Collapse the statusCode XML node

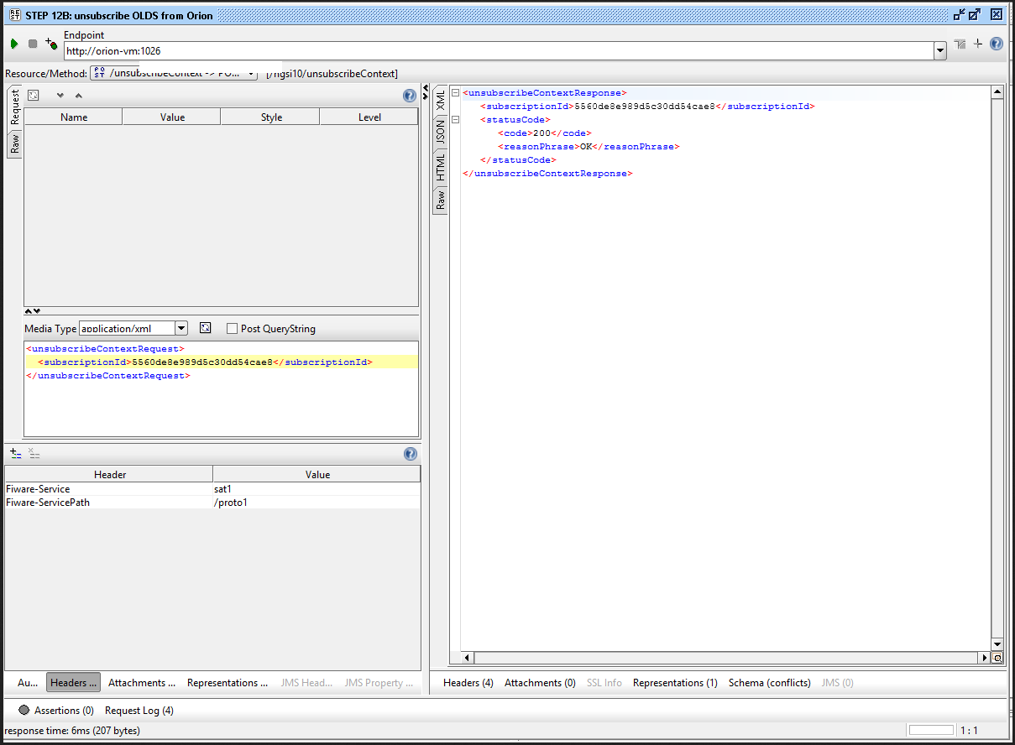455,120
